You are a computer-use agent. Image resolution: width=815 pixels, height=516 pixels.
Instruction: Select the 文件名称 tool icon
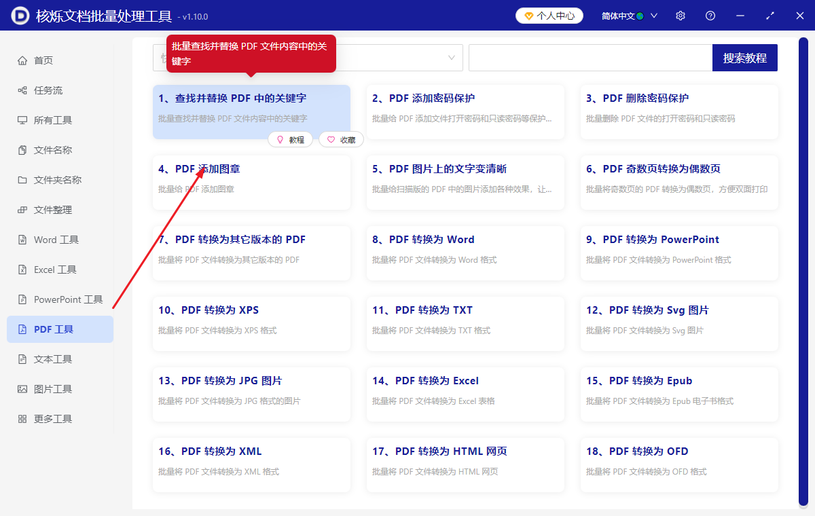(x=24, y=149)
